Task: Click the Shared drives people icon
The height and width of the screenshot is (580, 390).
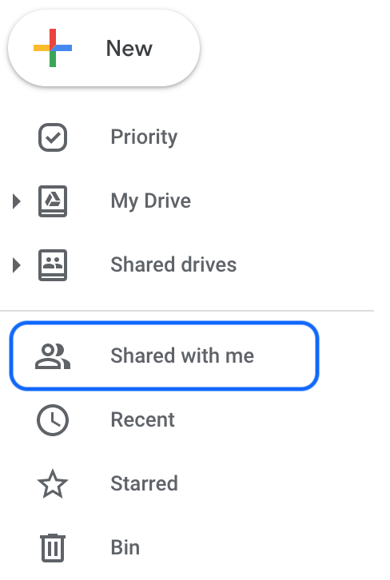Action: point(53,265)
